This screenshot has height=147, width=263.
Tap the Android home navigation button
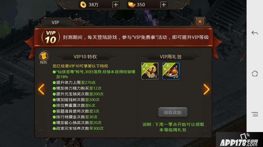point(255,73)
